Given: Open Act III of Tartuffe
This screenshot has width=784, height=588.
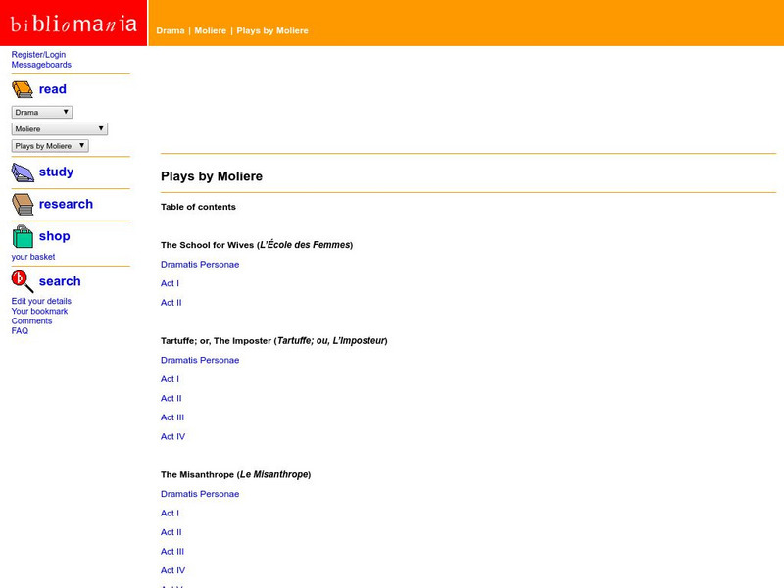Looking at the screenshot, I should point(172,417).
